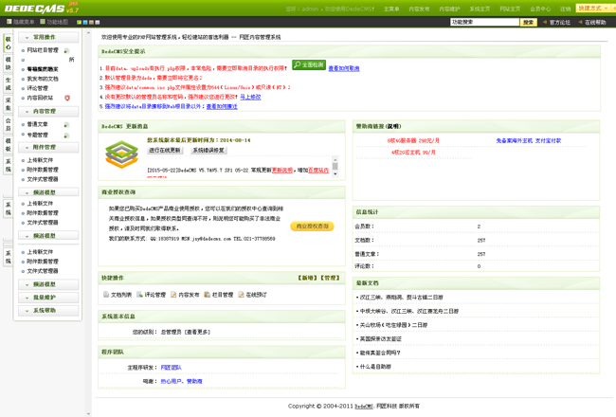
Task: Select the blue skin color square
Action: coord(85,22)
